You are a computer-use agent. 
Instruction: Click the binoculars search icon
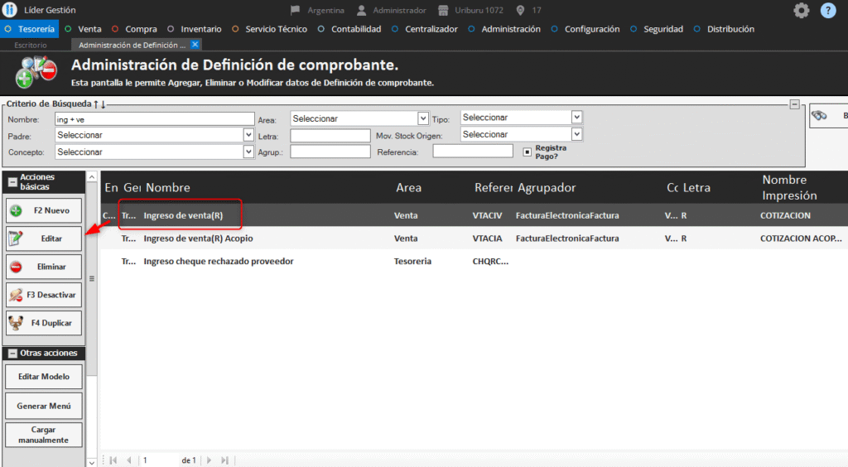[820, 117]
